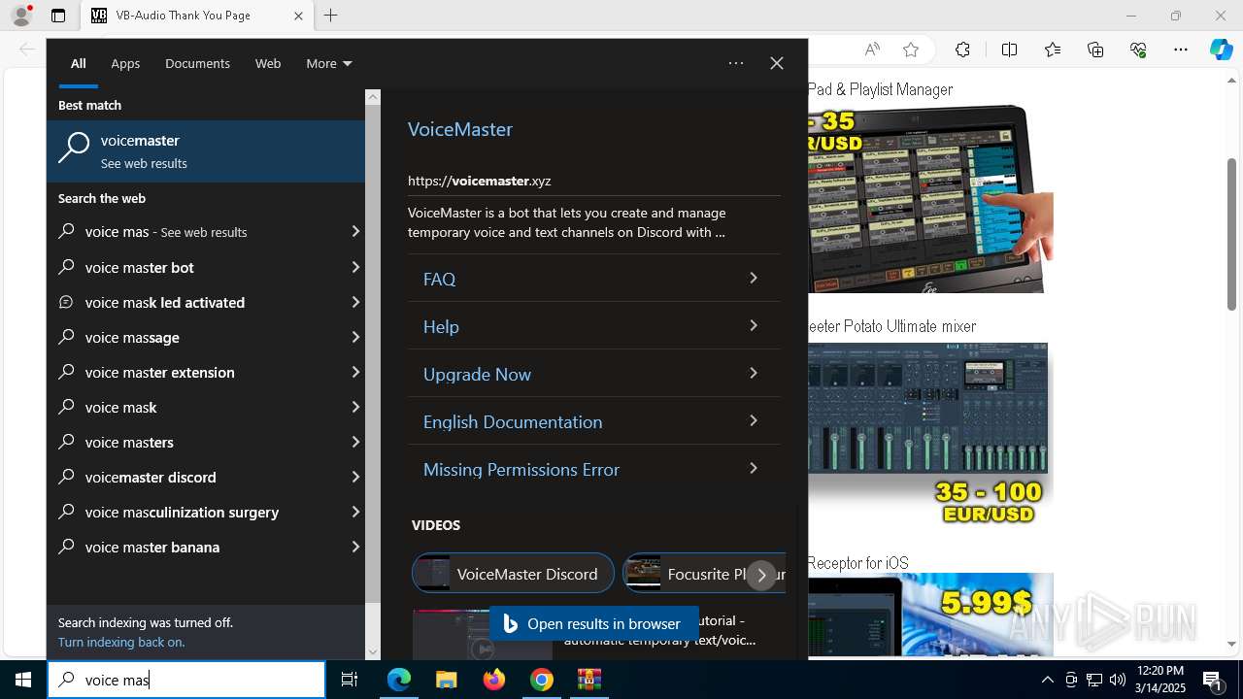Click 'Open results in browser' button
1243x699 pixels.
(x=593, y=623)
